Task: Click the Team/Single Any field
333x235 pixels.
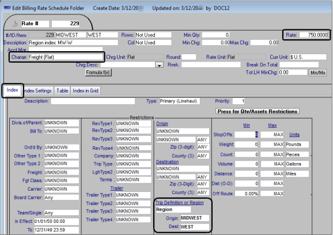Action: pyautogui.click(x=62, y=213)
